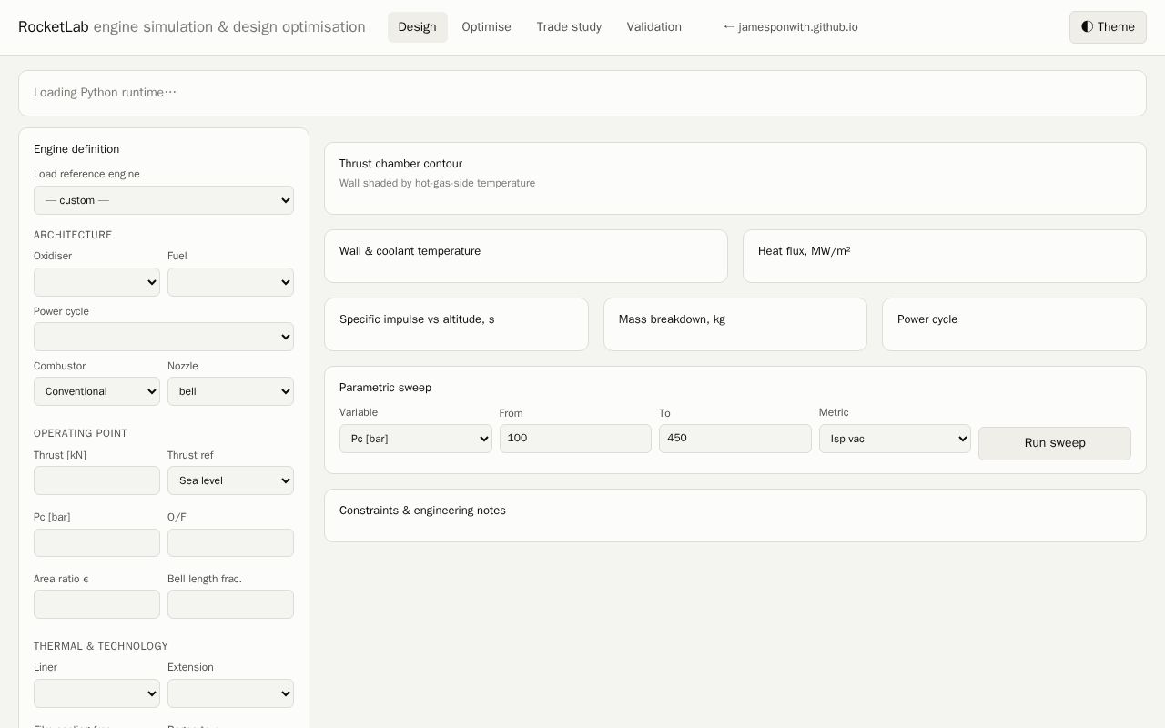This screenshot has height=728, width=1165.
Task: Focus the Pc [bar] input field
Action: (x=96, y=542)
